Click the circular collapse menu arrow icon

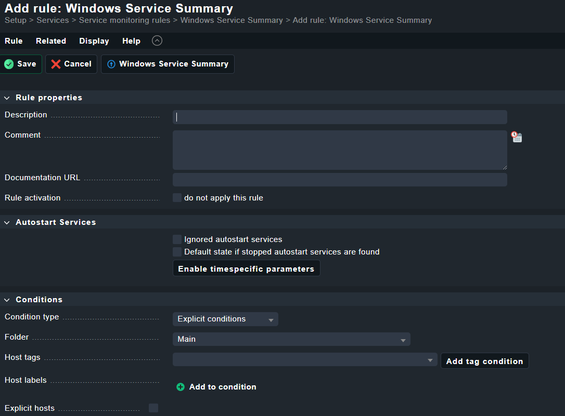click(x=157, y=41)
